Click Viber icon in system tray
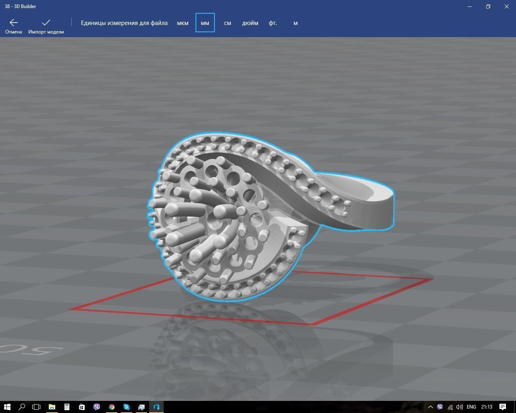Image resolution: width=516 pixels, height=413 pixels. pos(440,407)
